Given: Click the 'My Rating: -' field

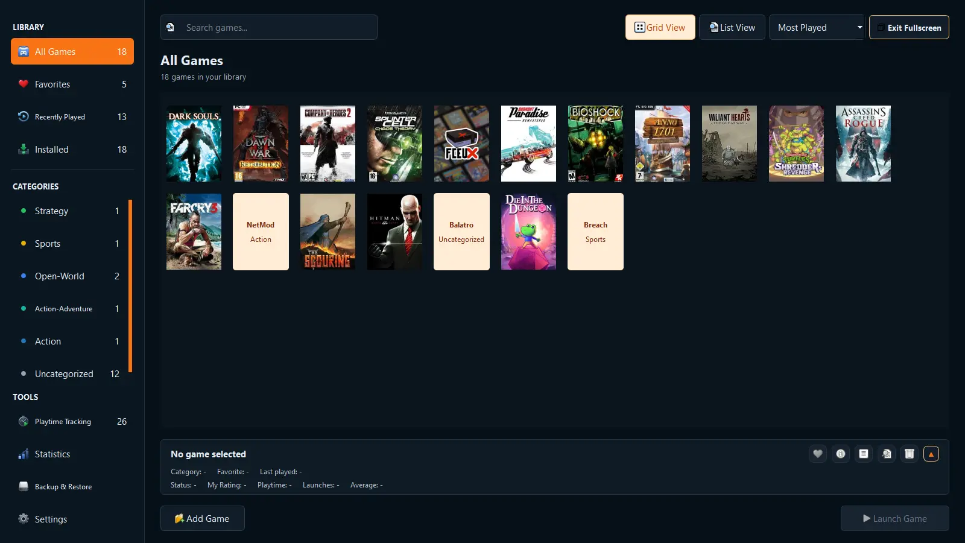Looking at the screenshot, I should [227, 485].
